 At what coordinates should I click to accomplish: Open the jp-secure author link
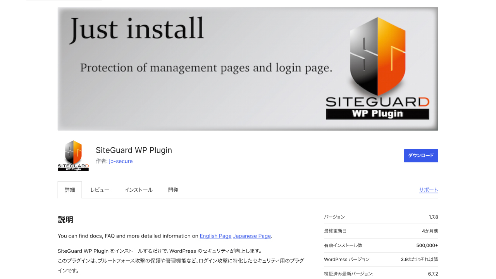tap(121, 161)
